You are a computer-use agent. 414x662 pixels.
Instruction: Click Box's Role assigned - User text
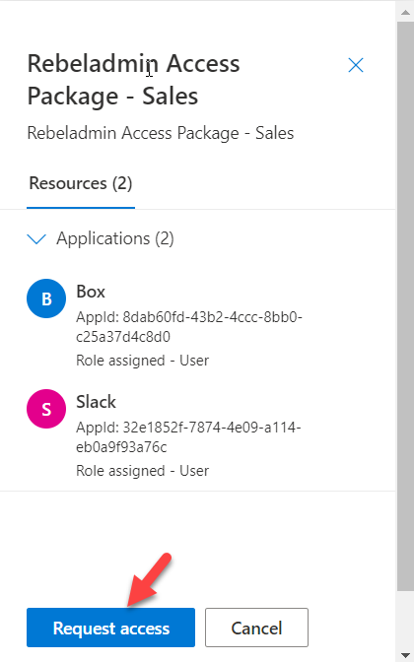(142, 361)
